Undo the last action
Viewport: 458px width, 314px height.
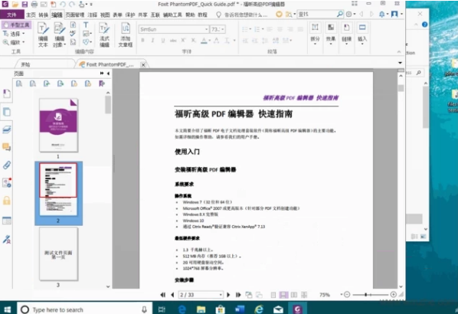coord(62,5)
